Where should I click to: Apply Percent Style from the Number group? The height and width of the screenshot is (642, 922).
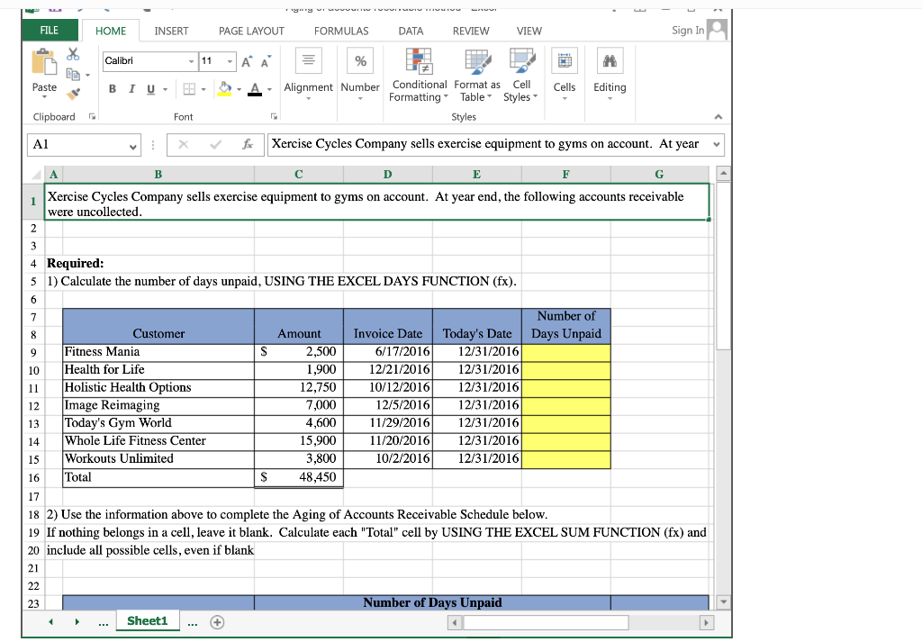pyautogui.click(x=360, y=60)
